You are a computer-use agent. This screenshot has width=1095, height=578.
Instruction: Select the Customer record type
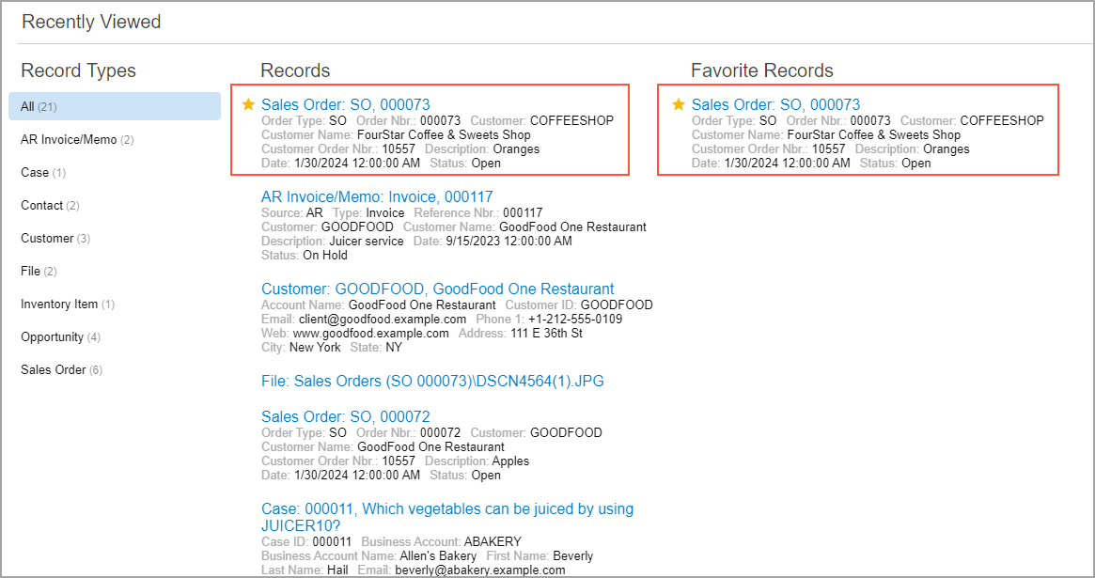tap(49, 238)
